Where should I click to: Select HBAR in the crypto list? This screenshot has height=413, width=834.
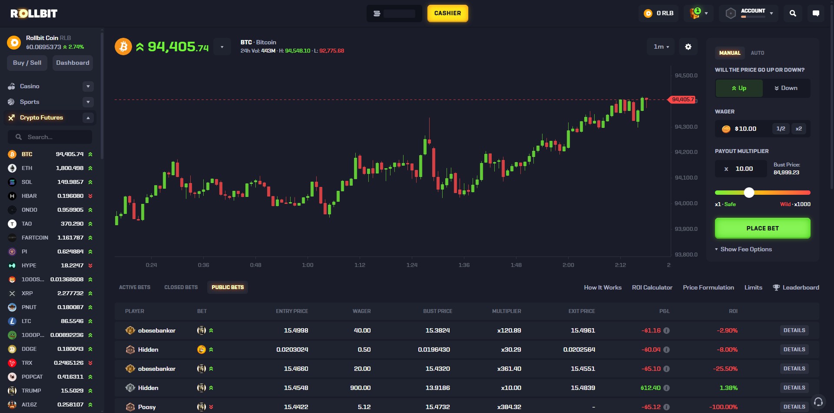coord(50,196)
